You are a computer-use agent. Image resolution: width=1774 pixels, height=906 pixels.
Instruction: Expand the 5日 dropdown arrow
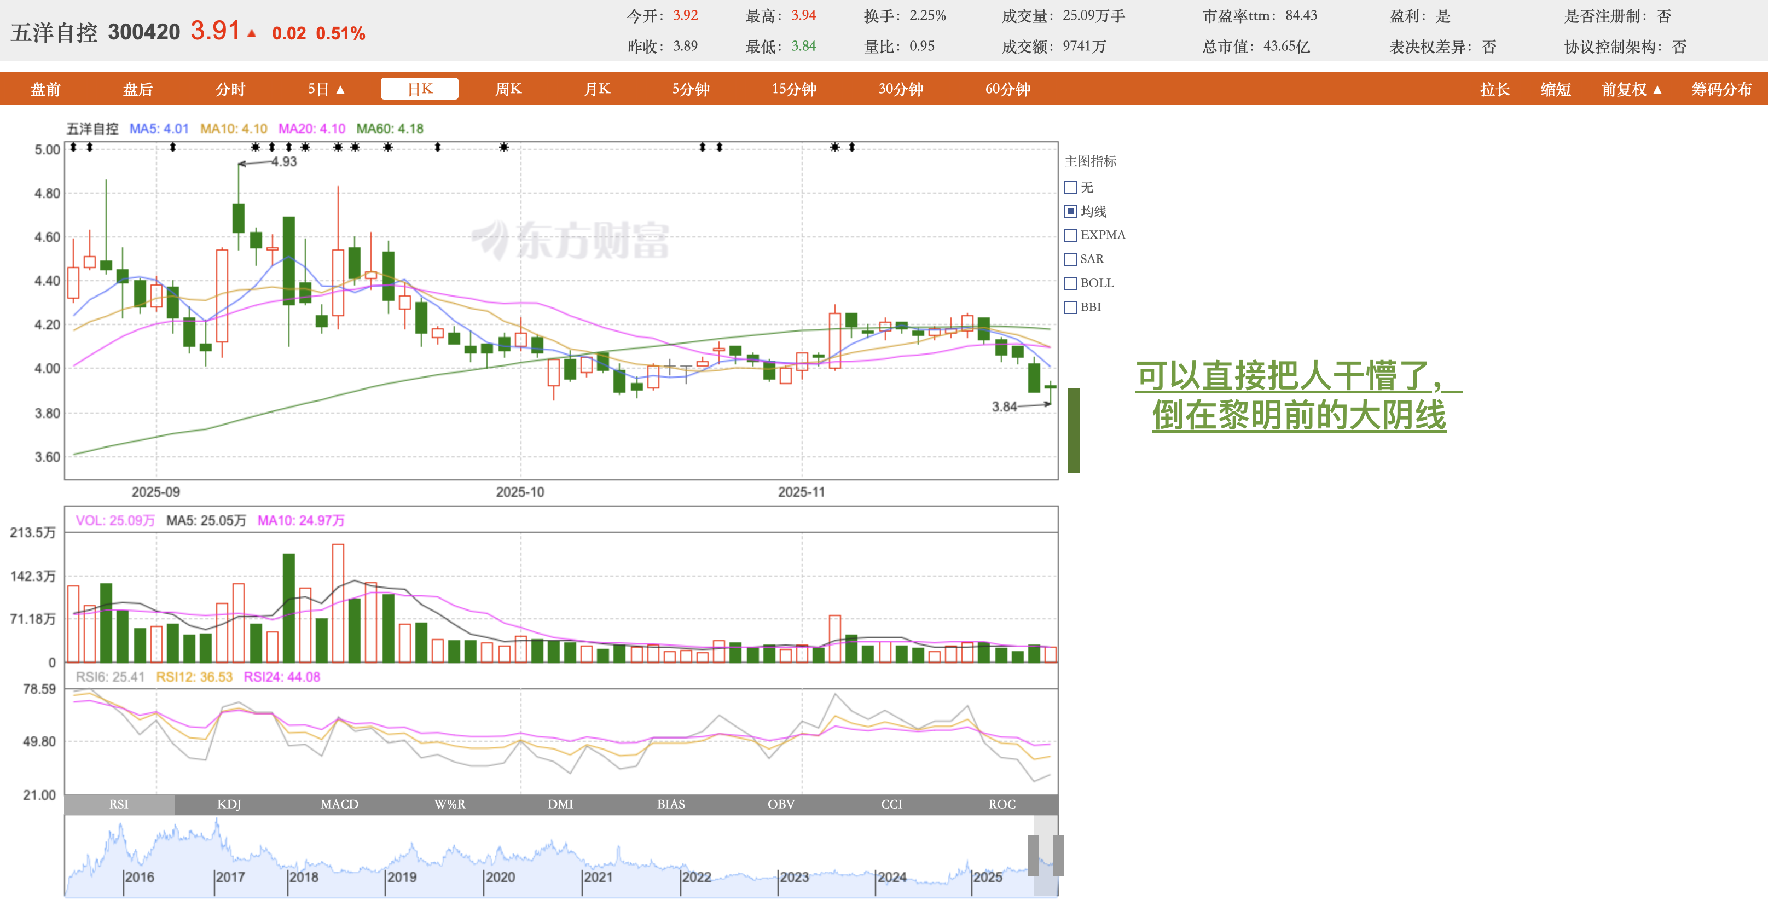(x=340, y=90)
